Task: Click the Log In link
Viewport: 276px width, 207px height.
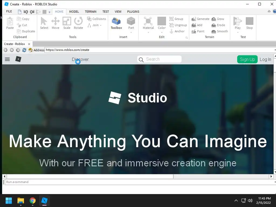Action: coord(265,60)
